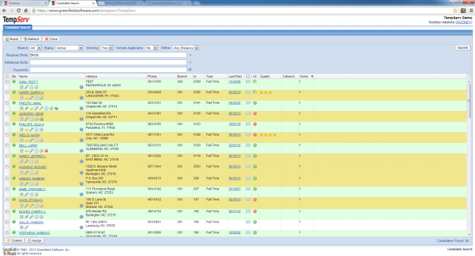Open the Status dropdown showing Active
Image resolution: width=475 pixels, height=256 pixels.
(x=69, y=48)
